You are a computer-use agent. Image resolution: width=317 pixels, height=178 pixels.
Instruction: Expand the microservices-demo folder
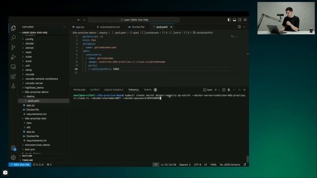point(44,145)
